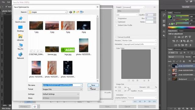The height and width of the screenshot is (110, 195).
Task: Create a new folder in images
Action: tap(78, 12)
